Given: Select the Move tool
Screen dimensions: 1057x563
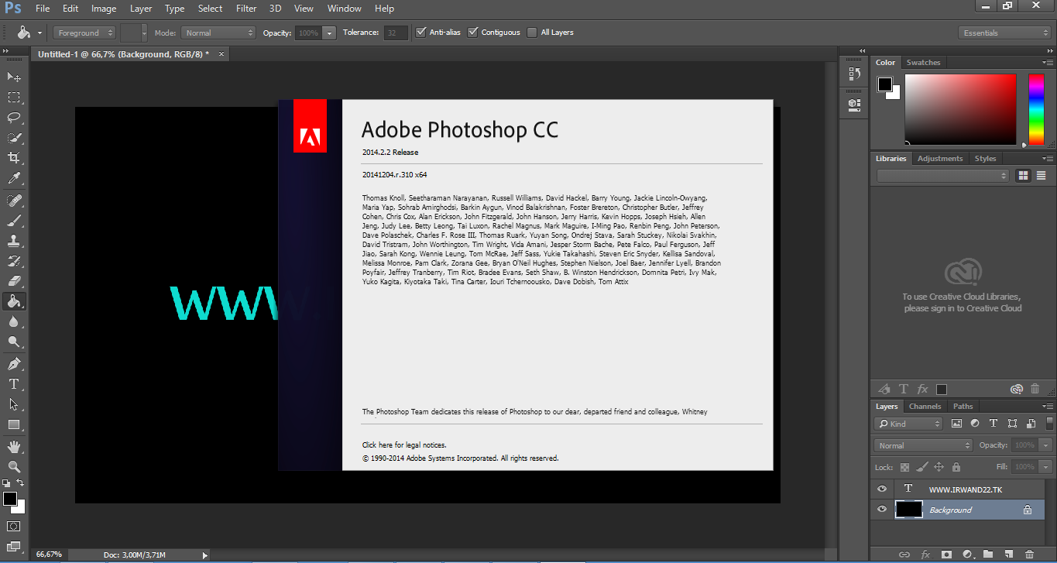Looking at the screenshot, I should click(x=14, y=77).
